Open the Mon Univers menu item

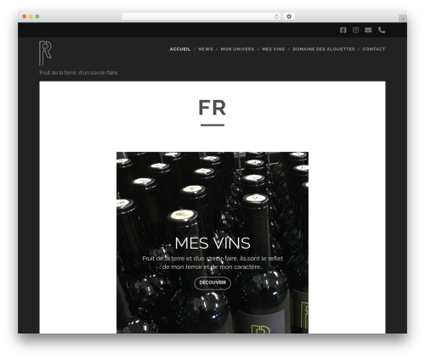click(x=237, y=49)
